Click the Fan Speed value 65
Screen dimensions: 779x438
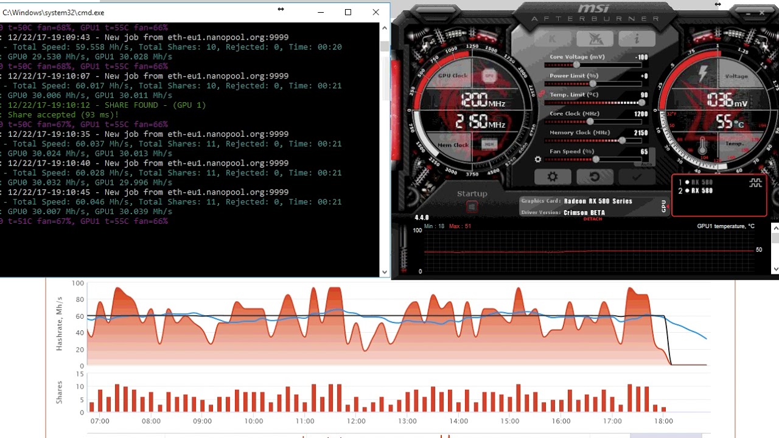[644, 151]
